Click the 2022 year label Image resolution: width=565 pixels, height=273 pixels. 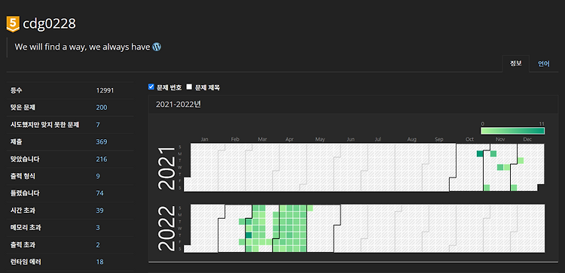(166, 229)
